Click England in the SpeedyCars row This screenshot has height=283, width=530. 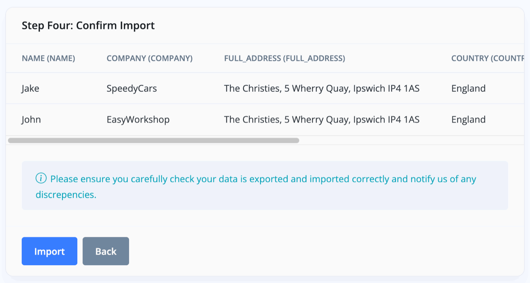(468, 89)
